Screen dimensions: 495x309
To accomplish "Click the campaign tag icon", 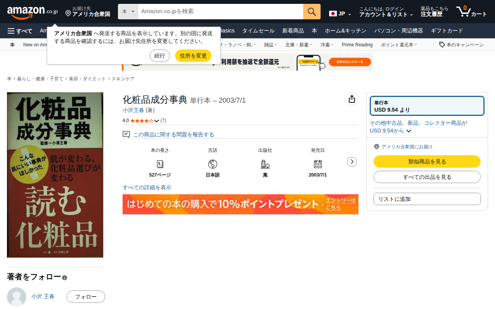I will click(x=442, y=45).
